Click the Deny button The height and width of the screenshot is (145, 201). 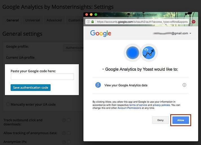point(160,120)
